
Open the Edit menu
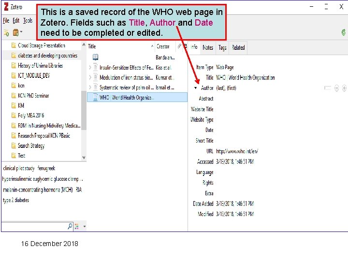(x=16, y=21)
